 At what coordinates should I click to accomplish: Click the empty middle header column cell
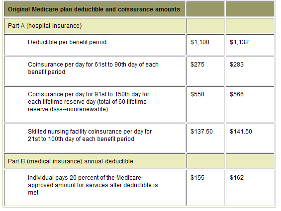coord(205,9)
